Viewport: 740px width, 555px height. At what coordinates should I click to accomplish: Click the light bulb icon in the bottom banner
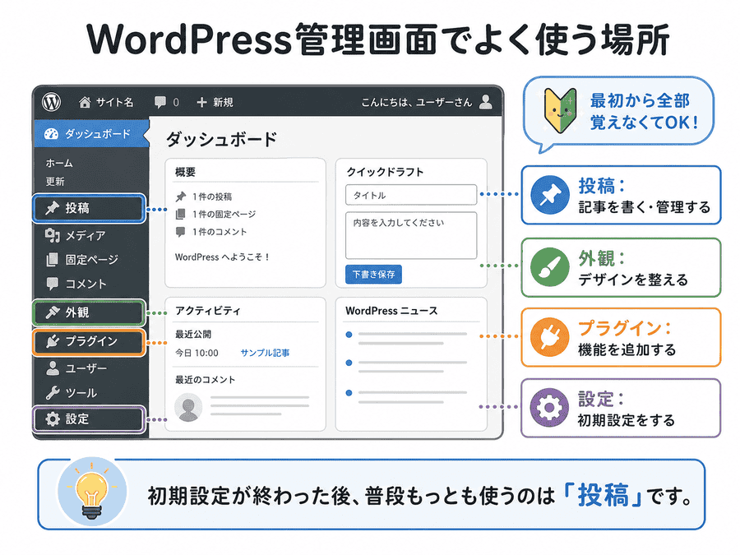tap(92, 493)
